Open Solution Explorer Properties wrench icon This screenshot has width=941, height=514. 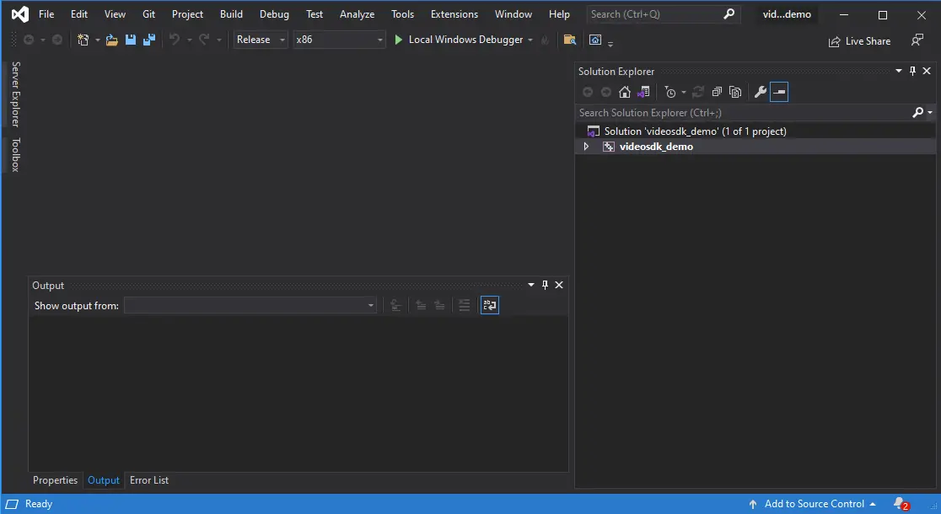pyautogui.click(x=759, y=92)
